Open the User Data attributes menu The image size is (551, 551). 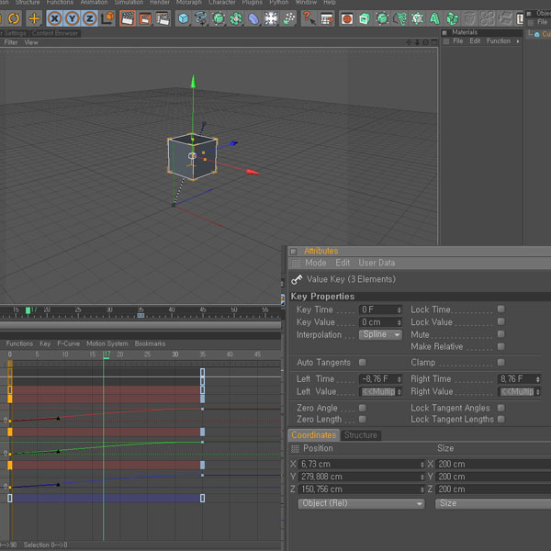pos(377,263)
